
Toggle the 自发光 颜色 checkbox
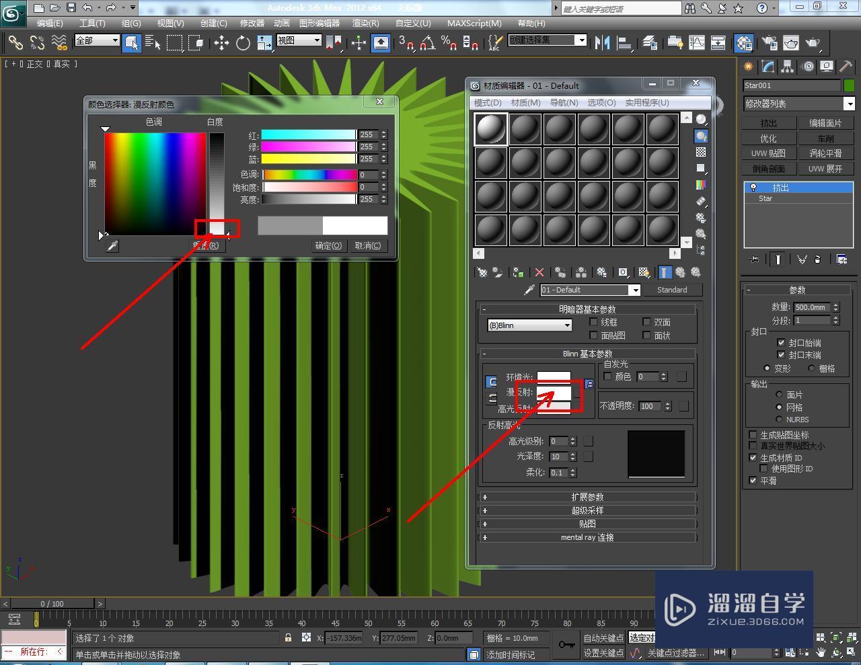coord(608,377)
